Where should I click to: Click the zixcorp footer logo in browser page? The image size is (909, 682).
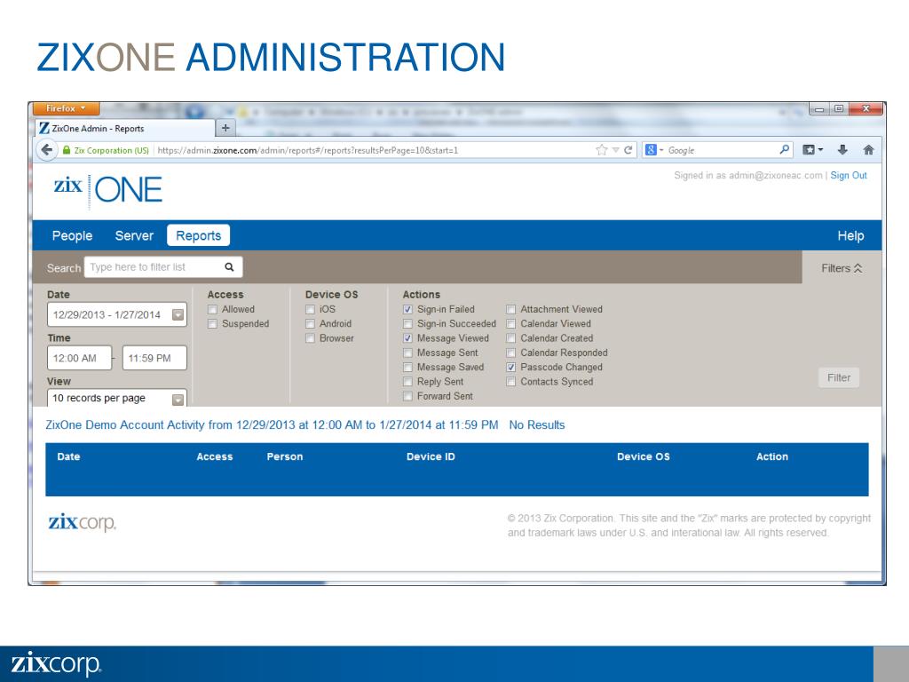82,522
